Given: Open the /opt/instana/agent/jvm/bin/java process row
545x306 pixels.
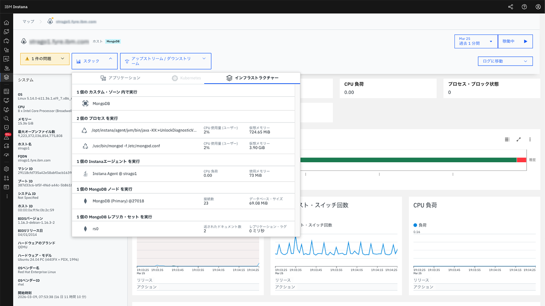Looking at the screenshot, I should [x=183, y=130].
